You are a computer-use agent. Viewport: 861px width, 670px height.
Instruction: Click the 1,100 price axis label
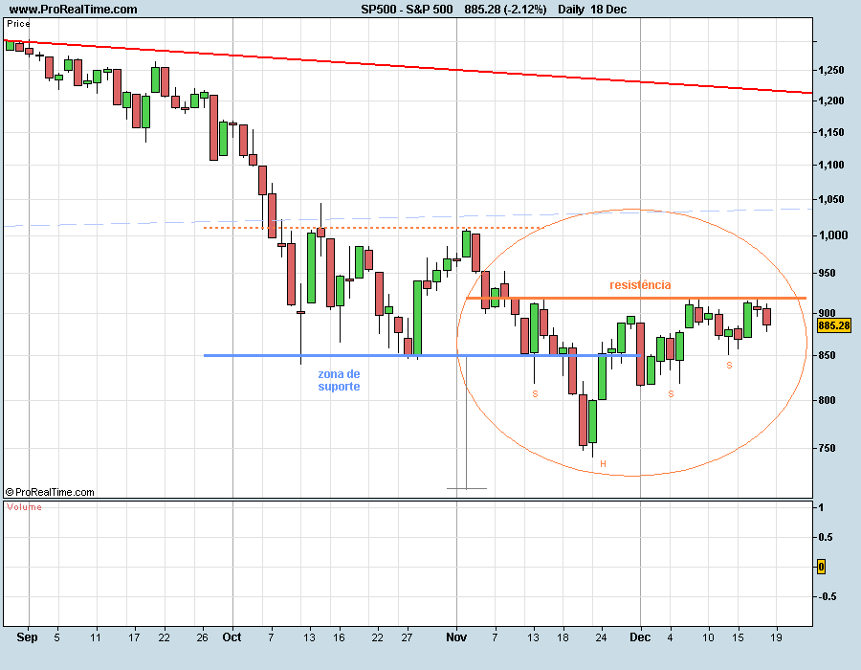tap(830, 165)
